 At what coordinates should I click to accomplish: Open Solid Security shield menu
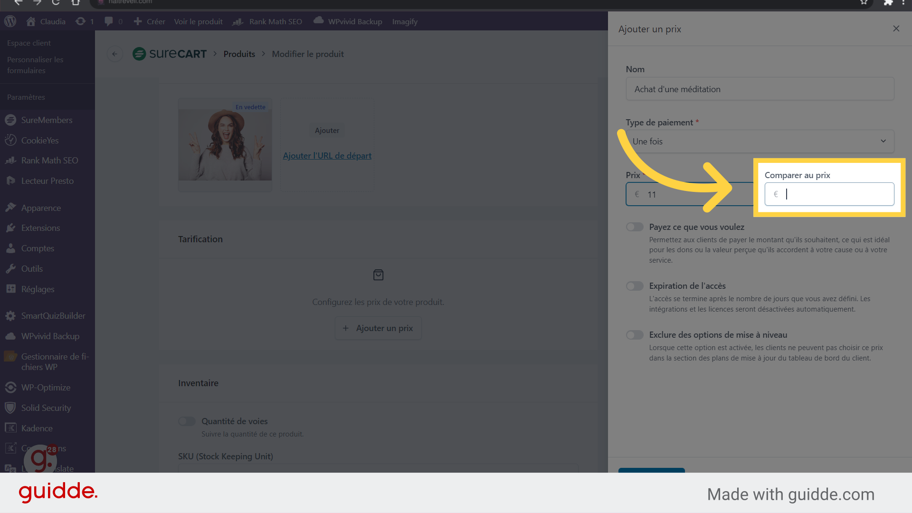tap(46, 408)
